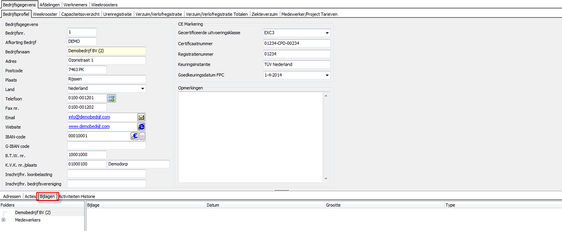Click the Fax nr. field 0100-001202
The width and height of the screenshot is (562, 231).
(87, 108)
